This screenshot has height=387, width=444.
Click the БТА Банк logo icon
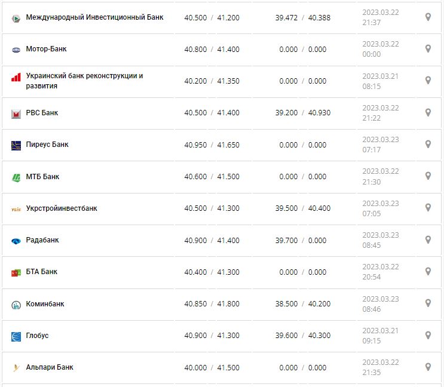point(16,272)
